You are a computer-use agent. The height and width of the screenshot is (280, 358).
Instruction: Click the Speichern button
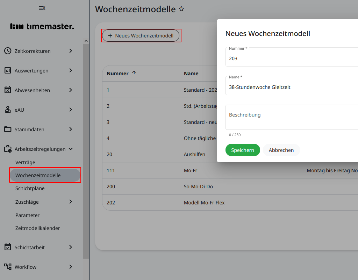click(x=243, y=150)
